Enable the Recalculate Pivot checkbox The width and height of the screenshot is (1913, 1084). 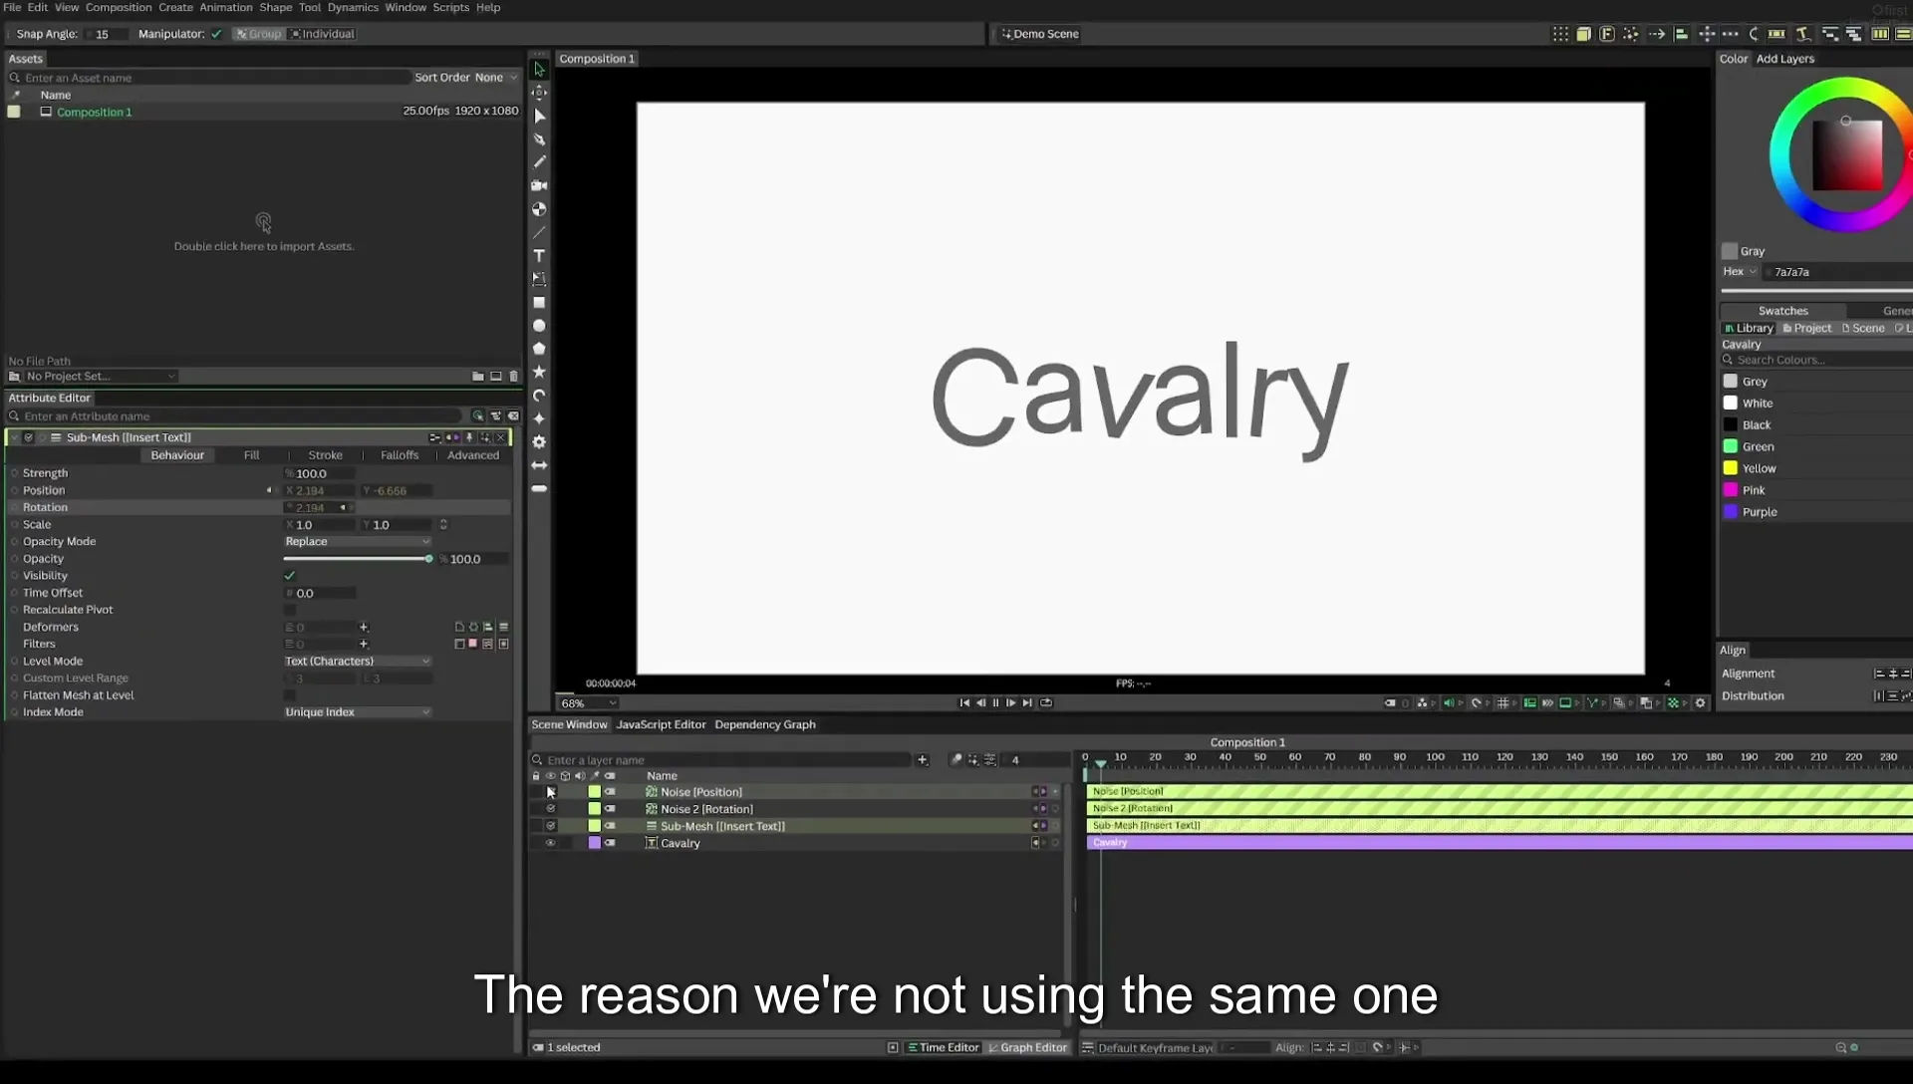pyautogui.click(x=290, y=610)
